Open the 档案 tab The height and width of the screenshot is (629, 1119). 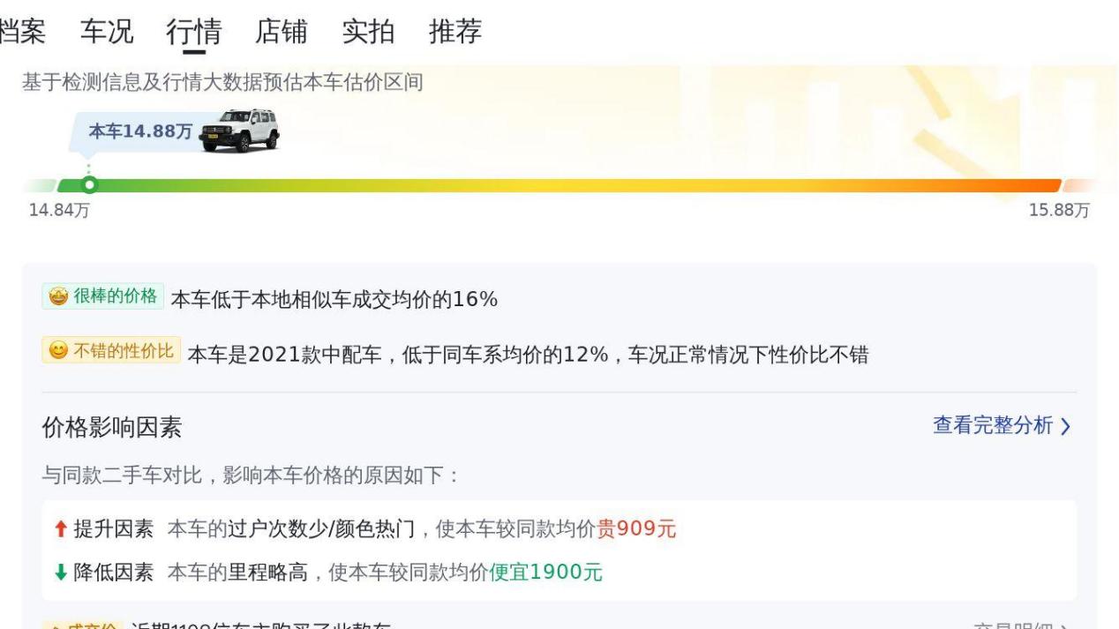click(x=21, y=32)
